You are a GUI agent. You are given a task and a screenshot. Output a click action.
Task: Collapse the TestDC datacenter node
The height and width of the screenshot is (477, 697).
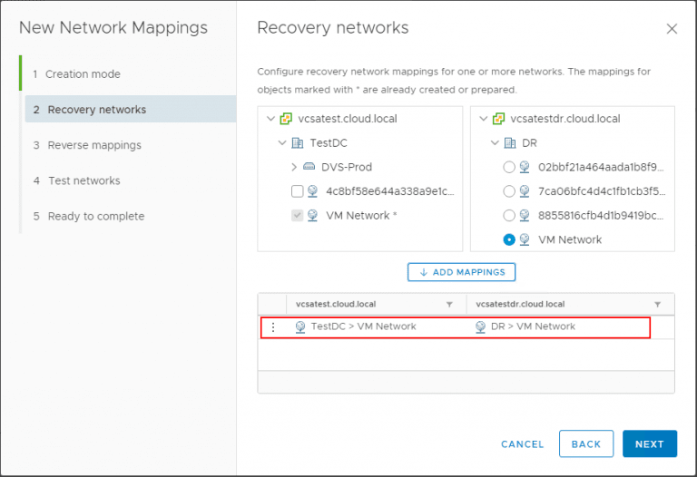point(282,143)
